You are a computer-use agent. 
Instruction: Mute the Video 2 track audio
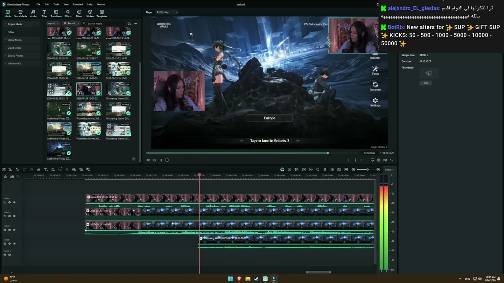click(x=9, y=230)
